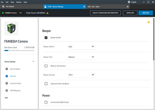Click the power source warning triangle
Image resolution: width=155 pixels, height=110 pixels.
(48, 13)
